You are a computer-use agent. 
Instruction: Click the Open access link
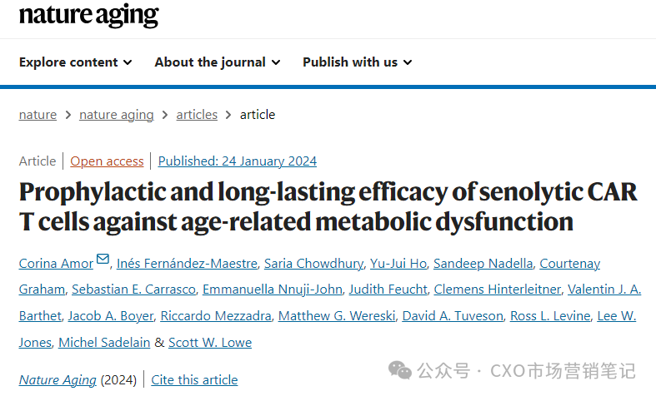107,161
